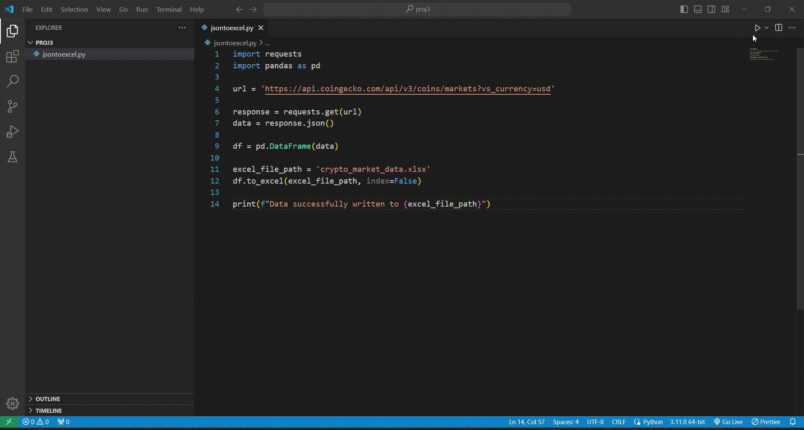Click the EXPLORER panel title
Viewport: 804px width, 430px height.
coord(49,28)
